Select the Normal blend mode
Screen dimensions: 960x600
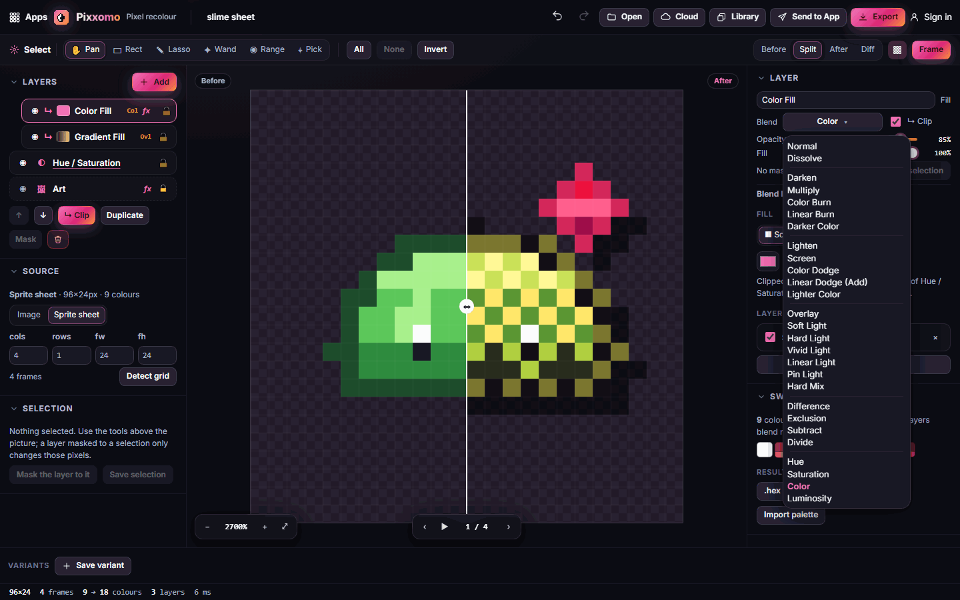click(x=802, y=146)
